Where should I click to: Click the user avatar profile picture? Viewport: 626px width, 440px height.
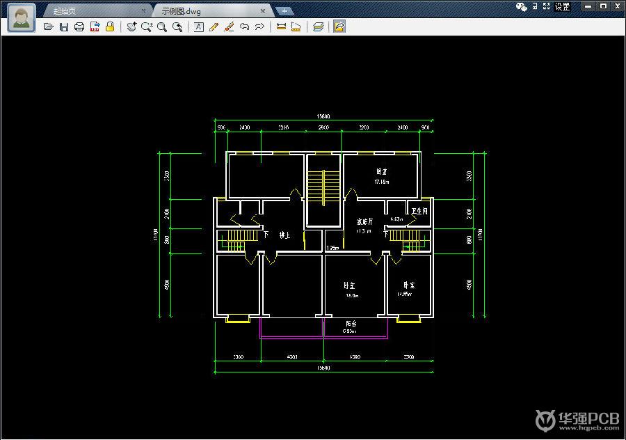click(22, 17)
